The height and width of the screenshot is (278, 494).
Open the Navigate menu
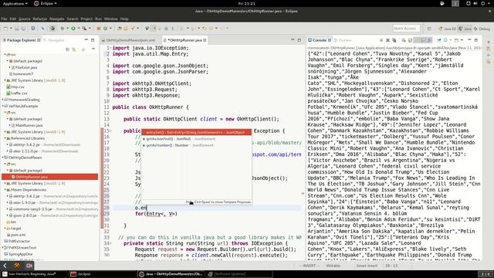[56, 19]
